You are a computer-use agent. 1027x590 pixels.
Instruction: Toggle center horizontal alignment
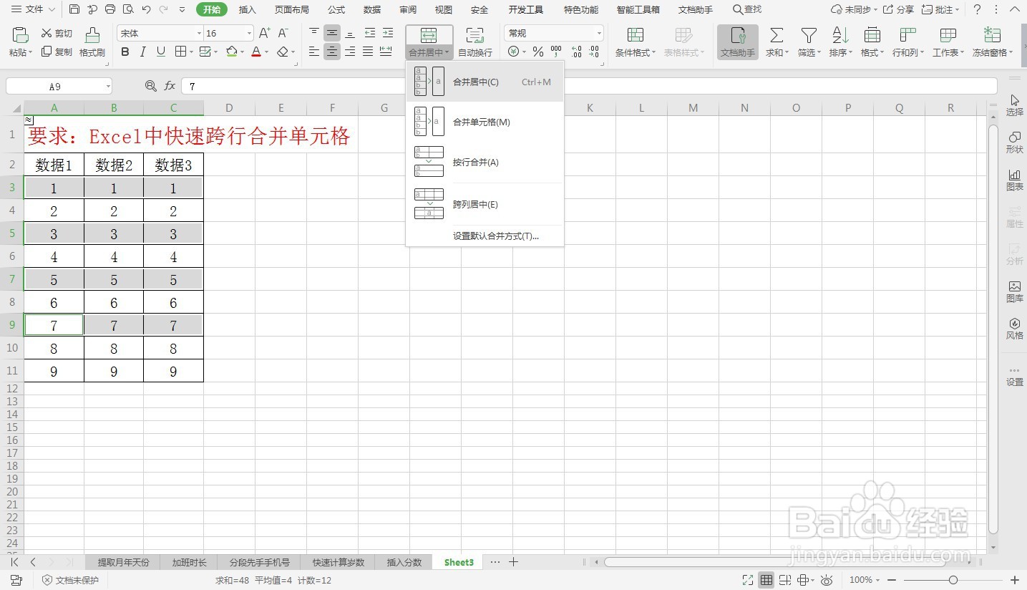pyautogui.click(x=332, y=52)
